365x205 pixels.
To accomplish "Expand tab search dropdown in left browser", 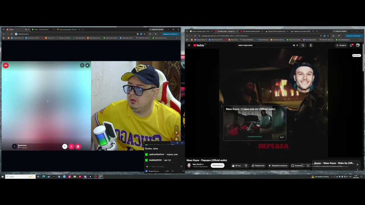I will click(x=3, y=29).
